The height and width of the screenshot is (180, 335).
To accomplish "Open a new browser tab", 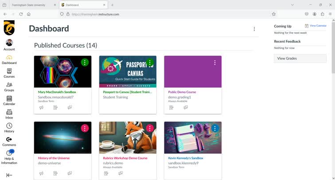I will (x=113, y=5).
